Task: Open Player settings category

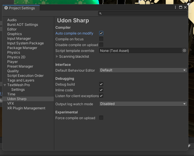Action: coord(12,62)
